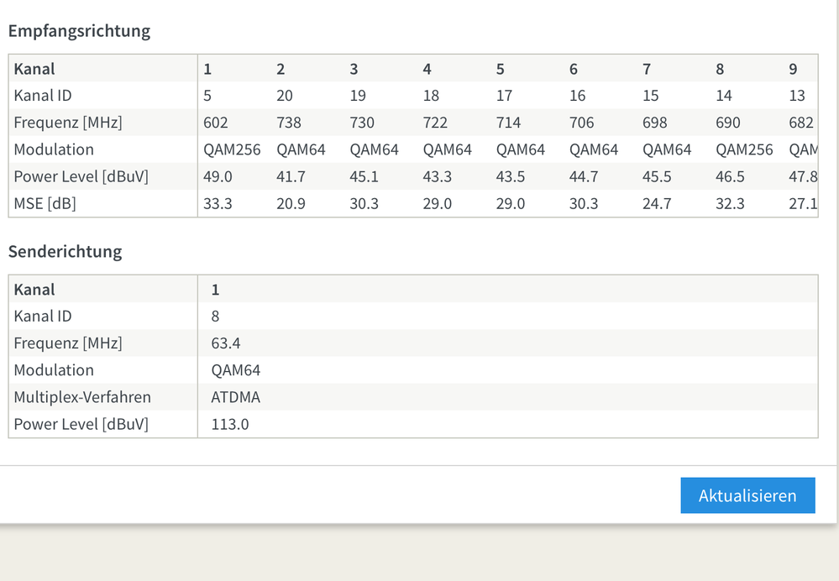The width and height of the screenshot is (839, 581).
Task: Click the MSE [dB] row label
Action: (45, 203)
